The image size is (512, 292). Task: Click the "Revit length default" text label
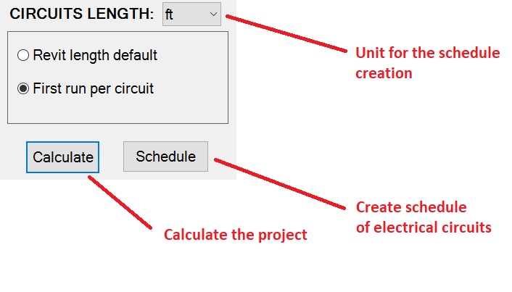[95, 55]
